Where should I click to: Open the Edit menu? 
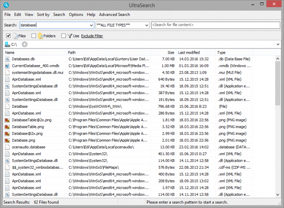[17, 14]
